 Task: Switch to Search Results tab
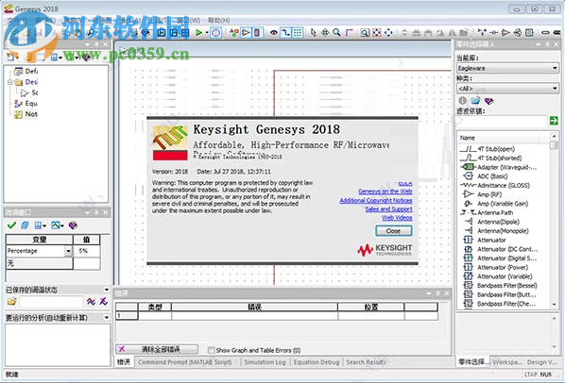[x=366, y=362]
